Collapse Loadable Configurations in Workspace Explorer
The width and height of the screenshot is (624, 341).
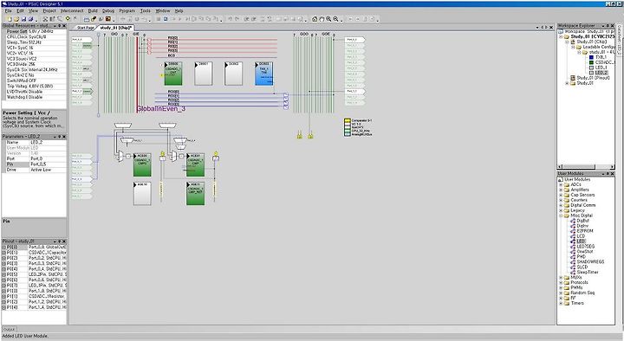573,47
